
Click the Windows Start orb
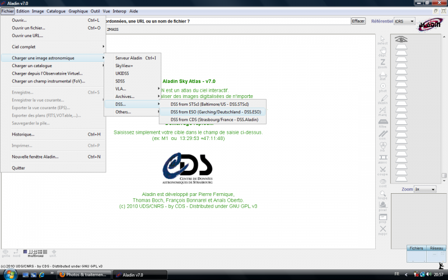[x=10, y=274]
